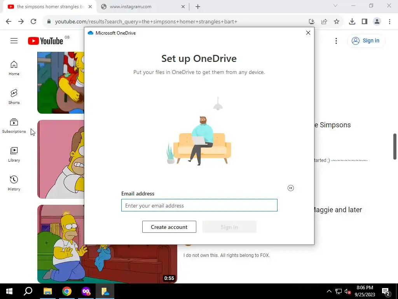Viewport: 398px width, 299px height.
Task: Click the YouTube page vertical scrollbar
Action: (395, 147)
